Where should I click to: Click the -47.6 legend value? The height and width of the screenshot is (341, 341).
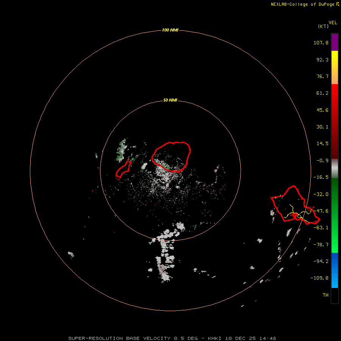[x=321, y=211]
